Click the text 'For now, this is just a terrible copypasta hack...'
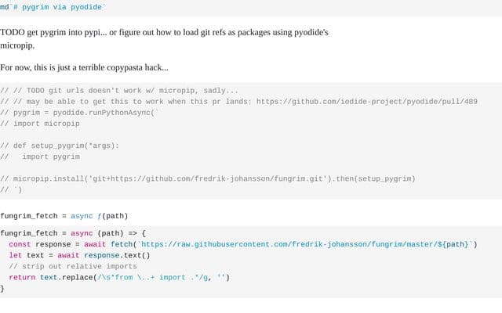502x313 pixels. tap(84, 67)
